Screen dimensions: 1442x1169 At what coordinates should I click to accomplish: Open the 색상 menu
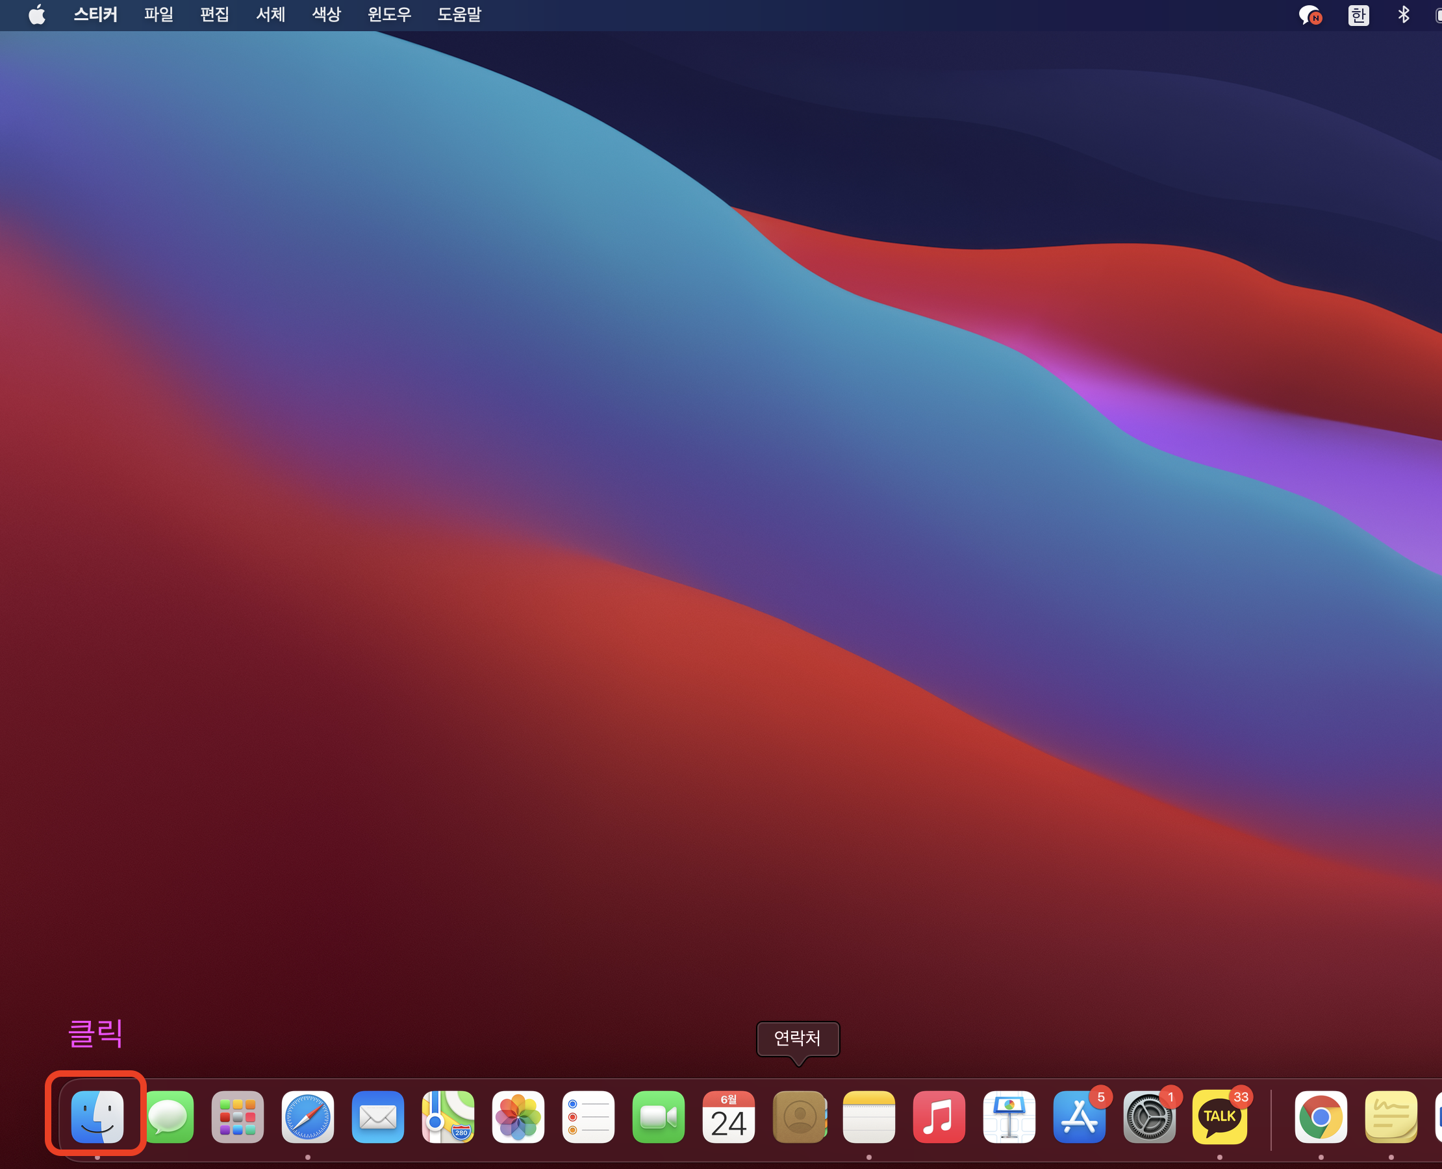coord(326,14)
